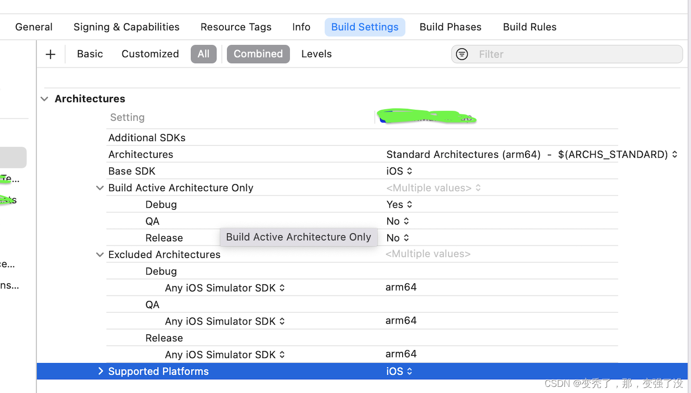Select the Base SDK setting label
The width and height of the screenshot is (691, 393).
click(132, 171)
